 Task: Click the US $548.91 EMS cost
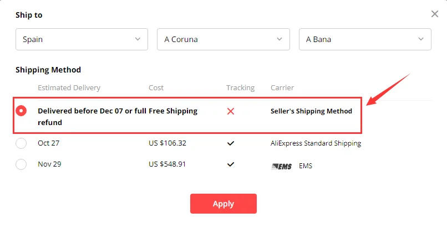click(167, 164)
